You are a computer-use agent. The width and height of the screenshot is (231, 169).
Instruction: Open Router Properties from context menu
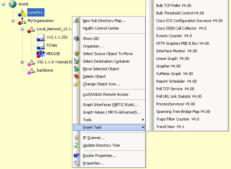99,156
